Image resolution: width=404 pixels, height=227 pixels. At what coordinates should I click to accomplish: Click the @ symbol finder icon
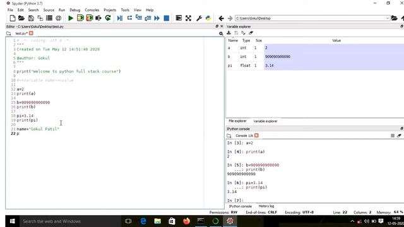(x=59, y=18)
